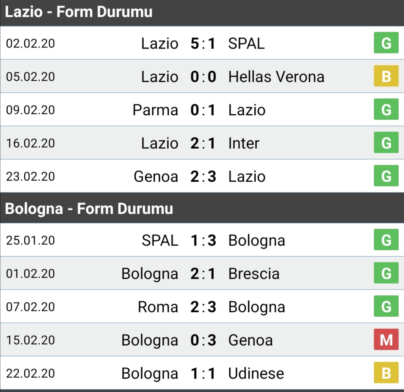Open the Lazio 5:1 SPAL score
404x392 pixels.
(x=203, y=43)
